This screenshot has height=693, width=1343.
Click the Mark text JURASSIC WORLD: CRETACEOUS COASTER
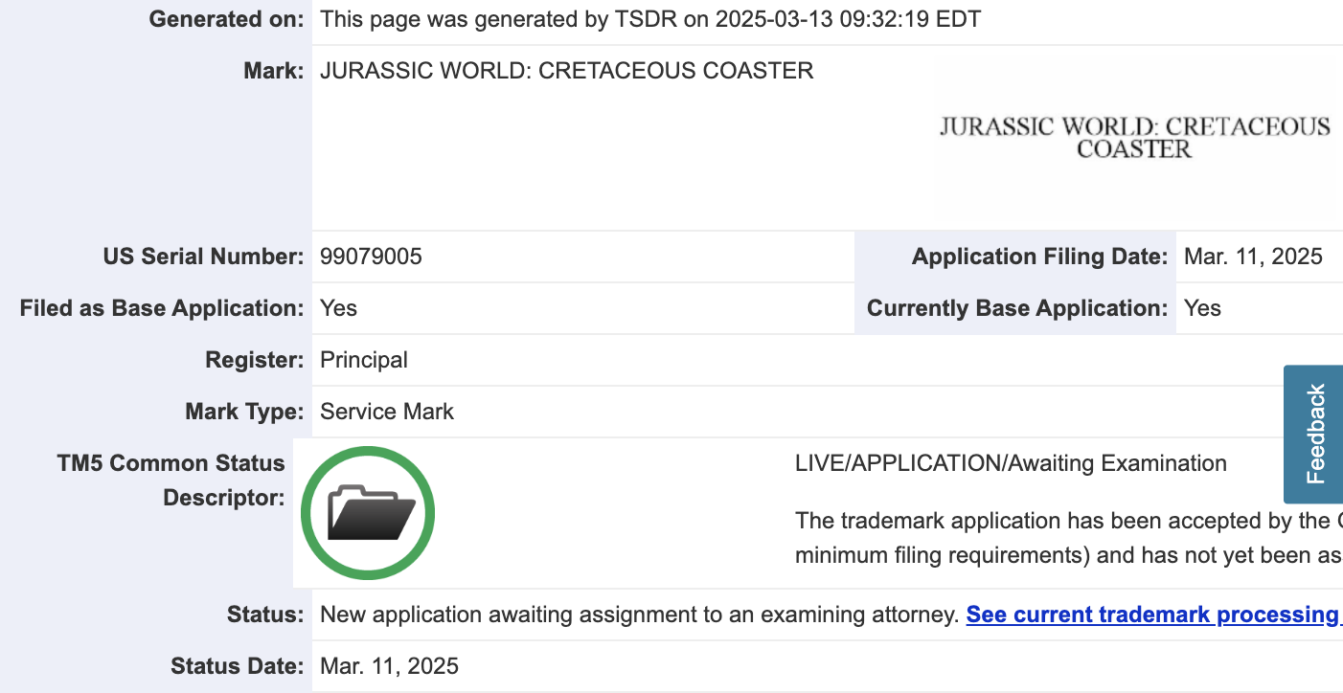(566, 71)
